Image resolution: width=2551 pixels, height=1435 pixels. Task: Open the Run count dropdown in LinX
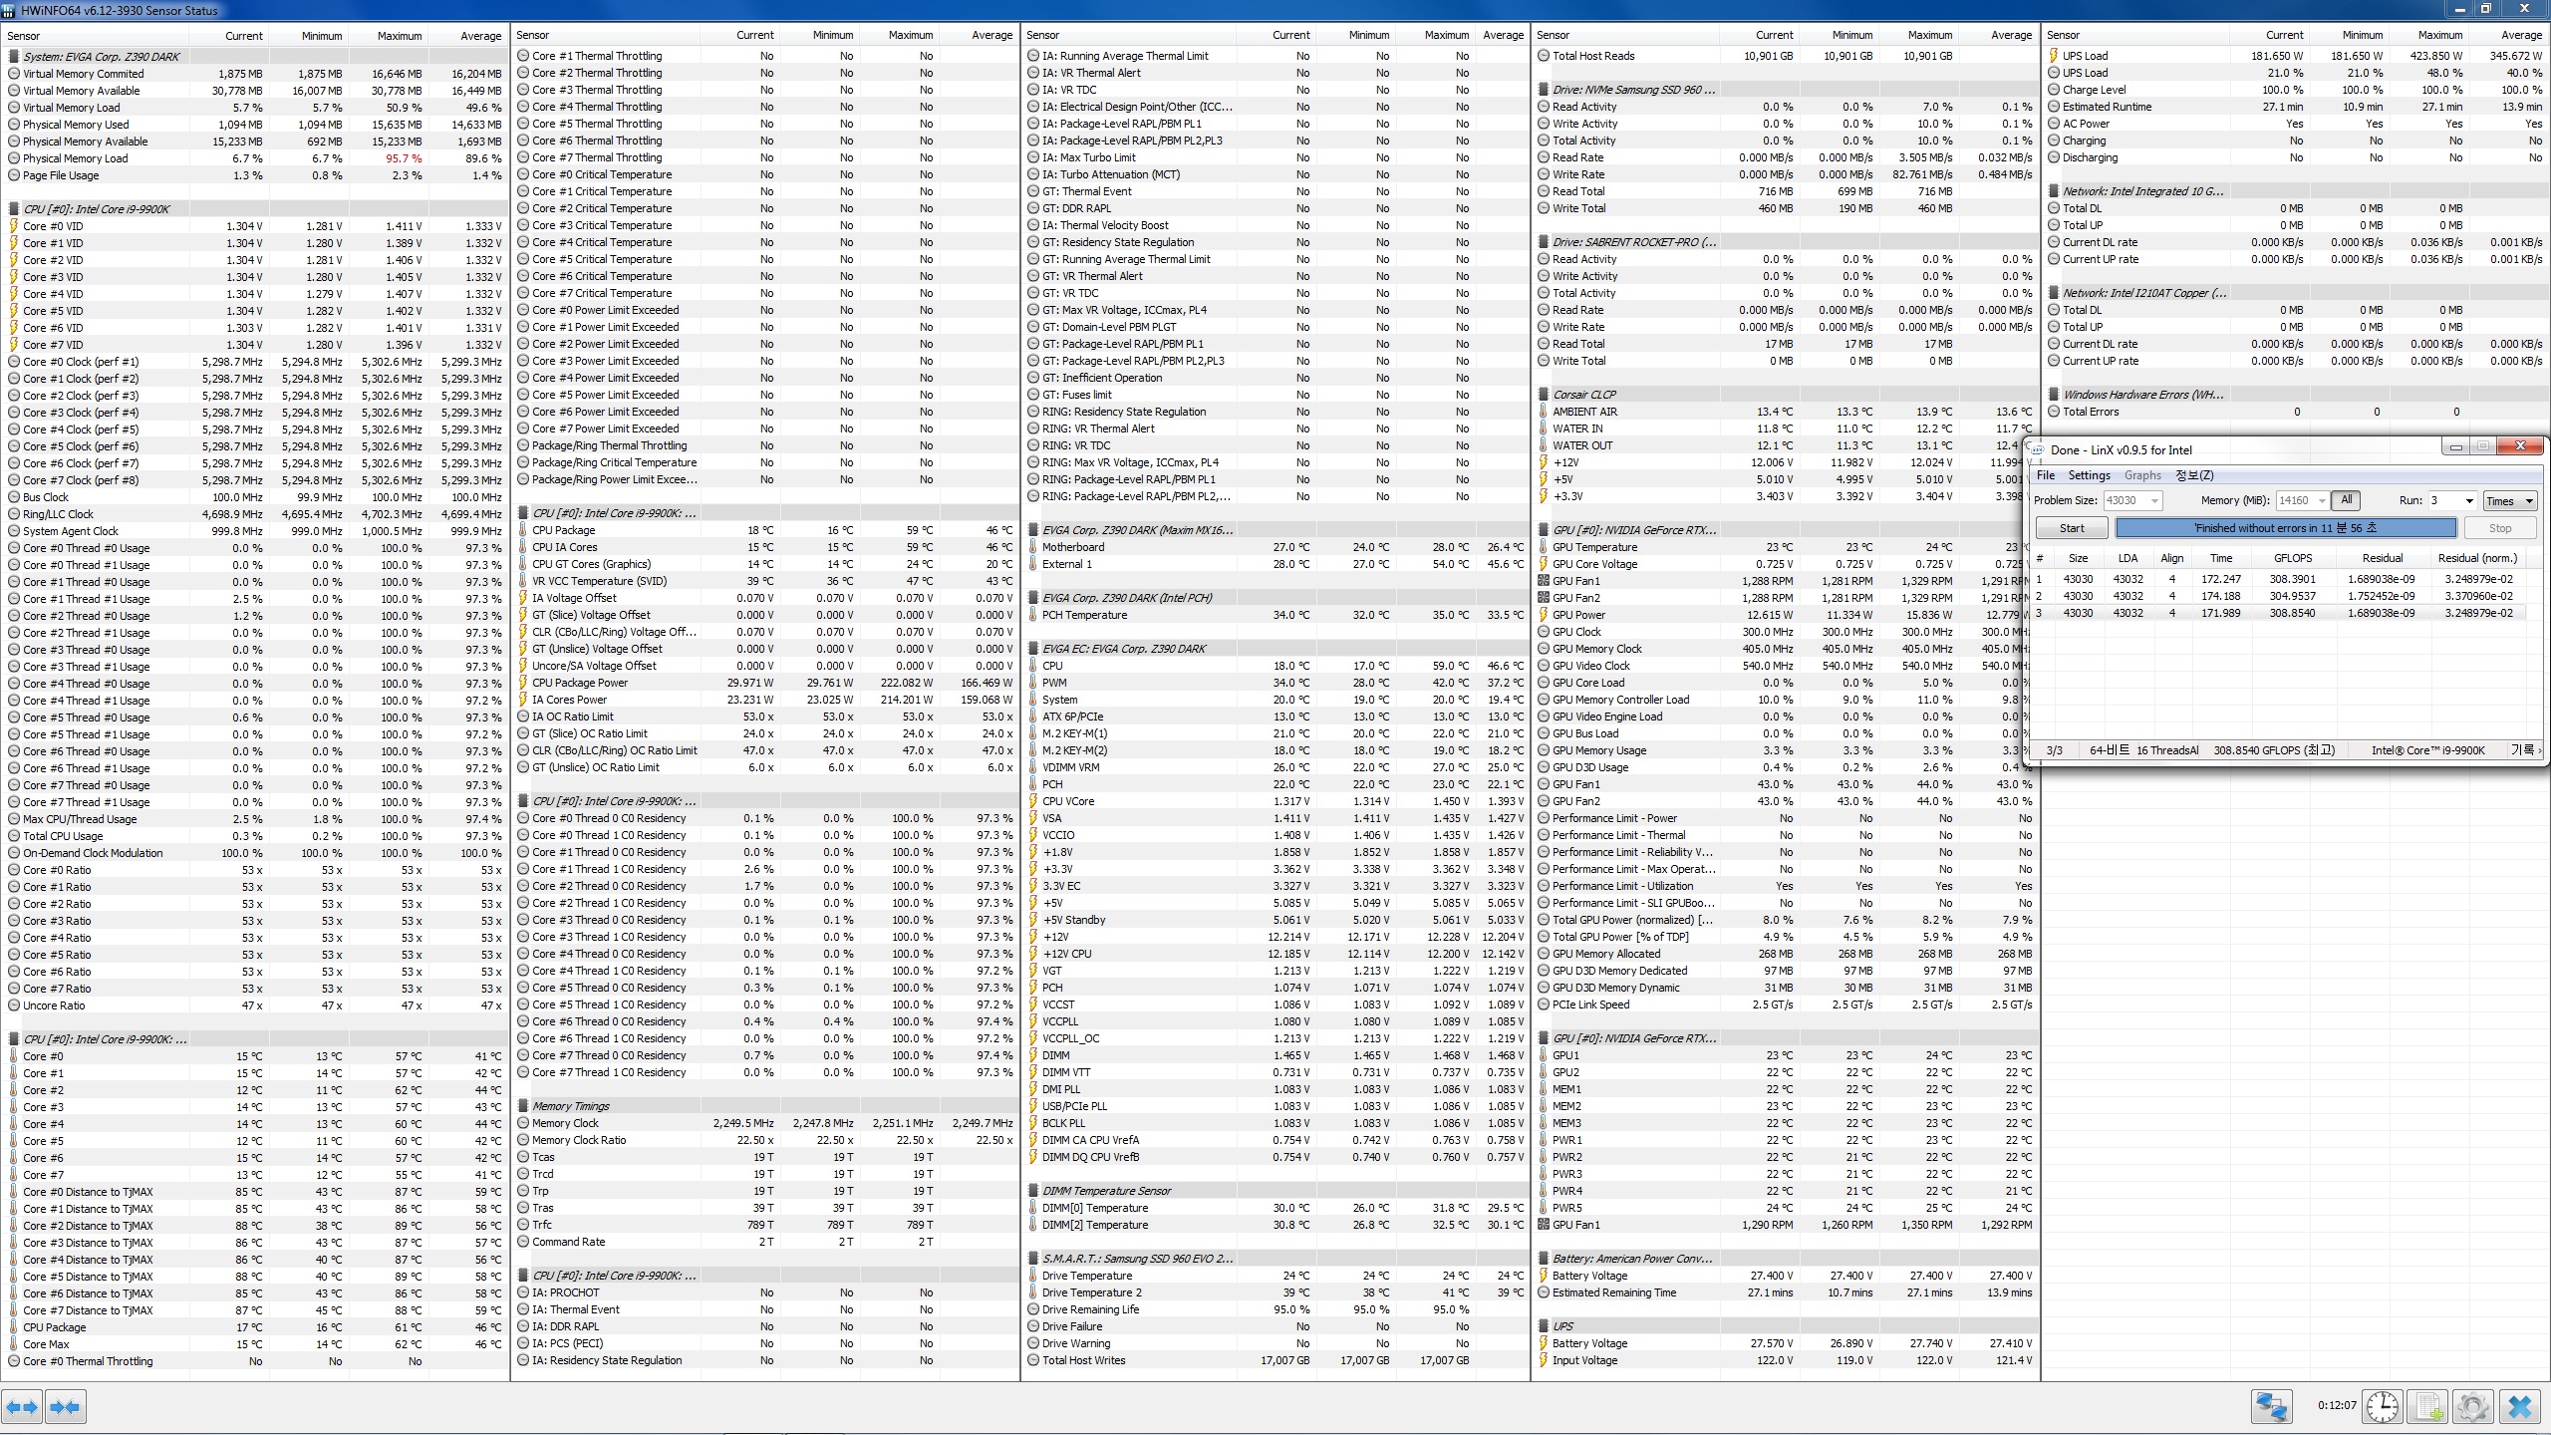coord(2468,500)
